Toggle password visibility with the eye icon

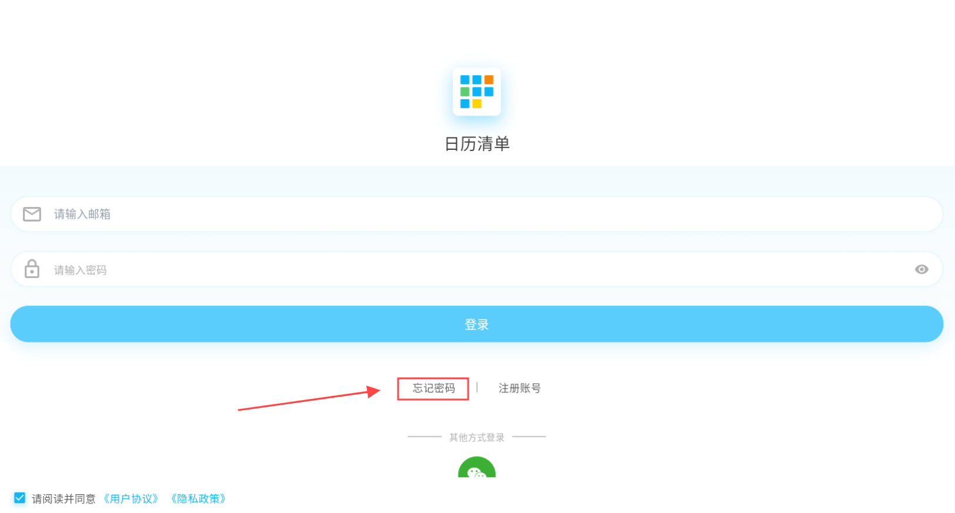921,269
